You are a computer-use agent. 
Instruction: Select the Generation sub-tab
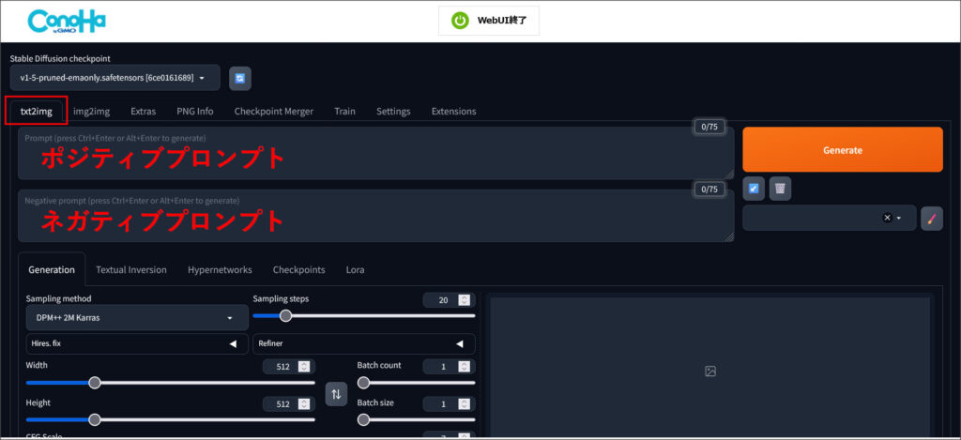pos(52,269)
